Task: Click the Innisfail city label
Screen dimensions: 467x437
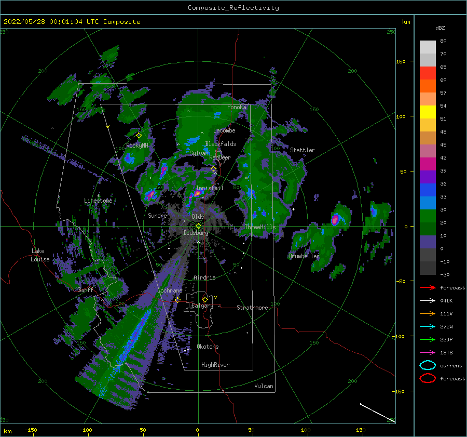Action: (210, 188)
